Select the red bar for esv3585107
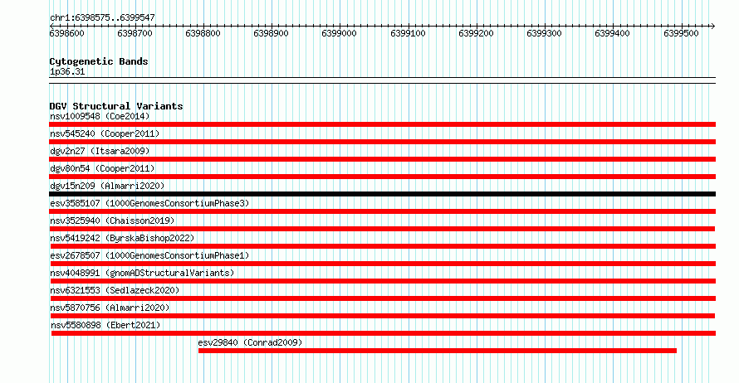Viewport: 739px width, 383px height. (x=382, y=211)
